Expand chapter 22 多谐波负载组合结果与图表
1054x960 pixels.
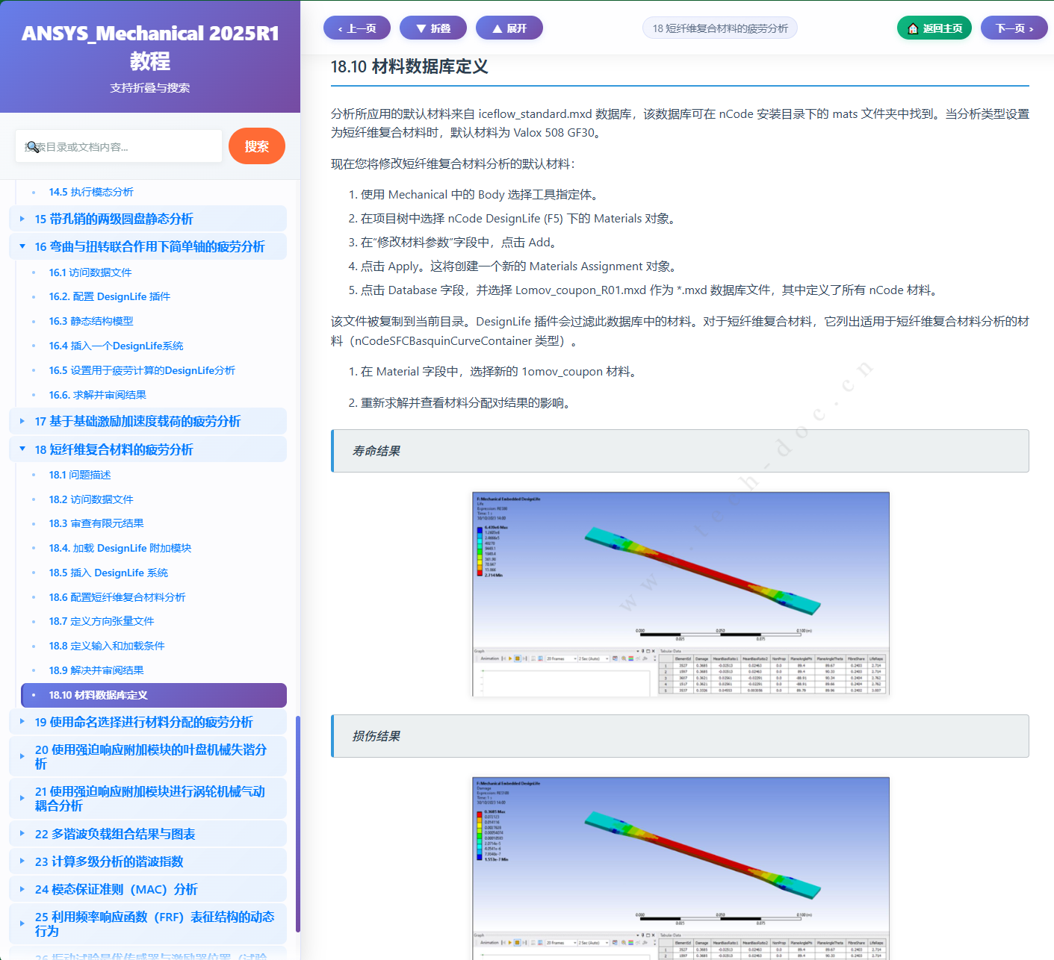(21, 834)
